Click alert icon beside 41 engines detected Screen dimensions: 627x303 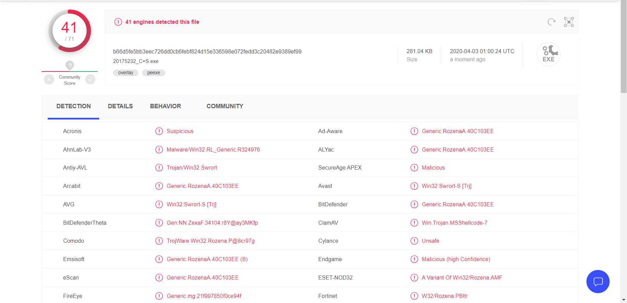pos(118,22)
